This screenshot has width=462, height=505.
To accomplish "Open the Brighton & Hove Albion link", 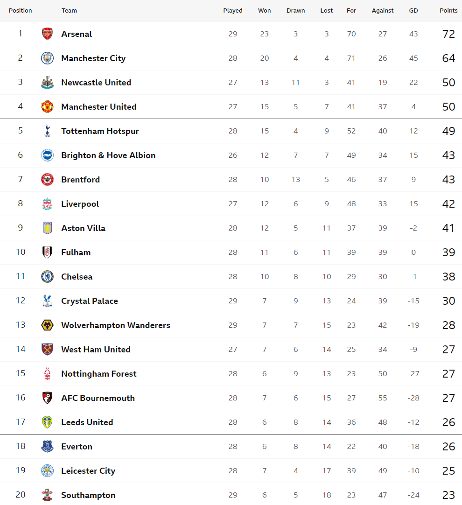I will 108,155.
